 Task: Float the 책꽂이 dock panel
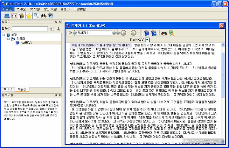[56, 22]
